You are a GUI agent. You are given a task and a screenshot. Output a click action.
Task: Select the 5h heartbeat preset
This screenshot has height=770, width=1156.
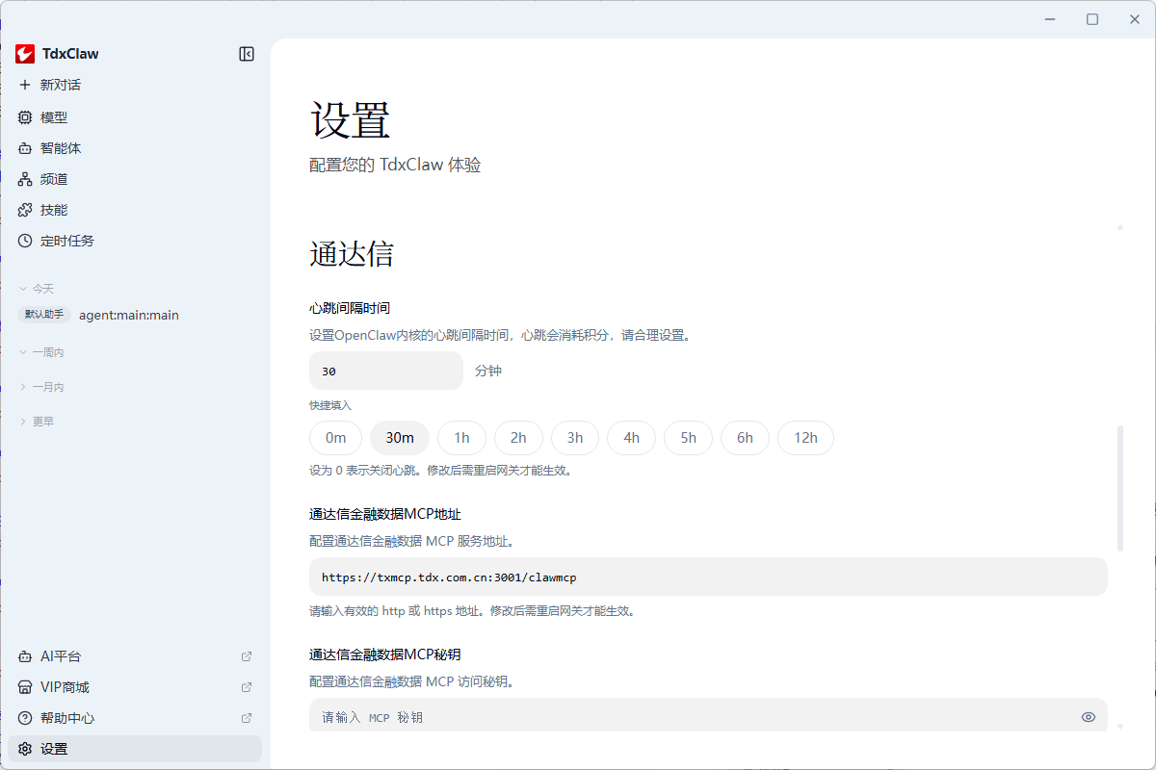688,438
